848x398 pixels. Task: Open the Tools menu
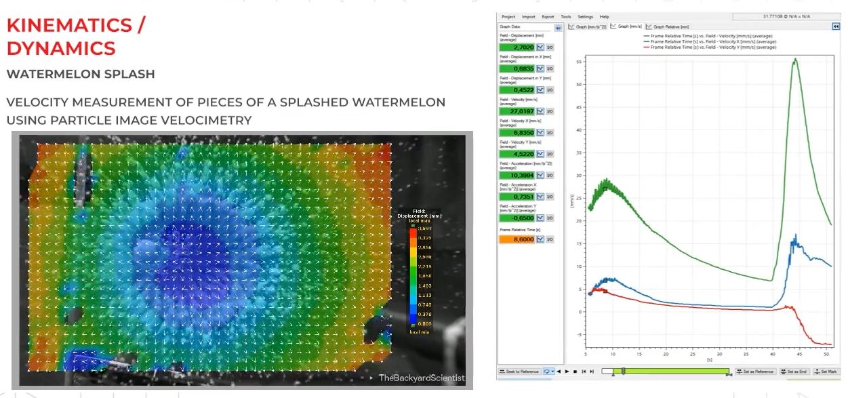[x=566, y=17]
